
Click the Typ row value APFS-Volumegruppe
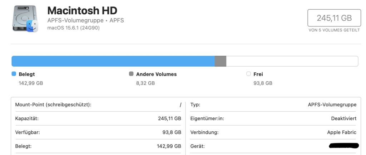click(332, 105)
